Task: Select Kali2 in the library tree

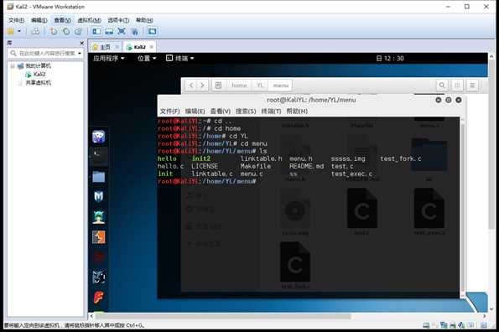Action: [x=39, y=74]
